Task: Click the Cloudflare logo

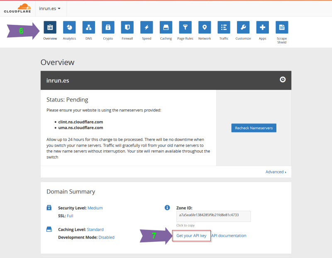Action: pyautogui.click(x=17, y=8)
